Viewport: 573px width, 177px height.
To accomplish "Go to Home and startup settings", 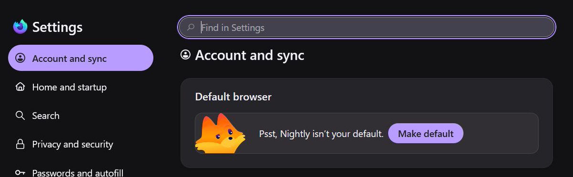I will pos(81,87).
